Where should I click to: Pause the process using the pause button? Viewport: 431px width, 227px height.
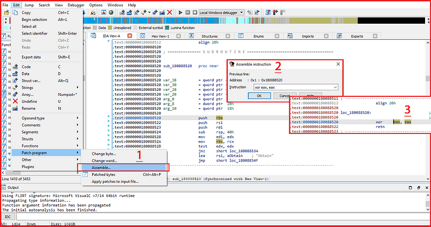pos(187,12)
